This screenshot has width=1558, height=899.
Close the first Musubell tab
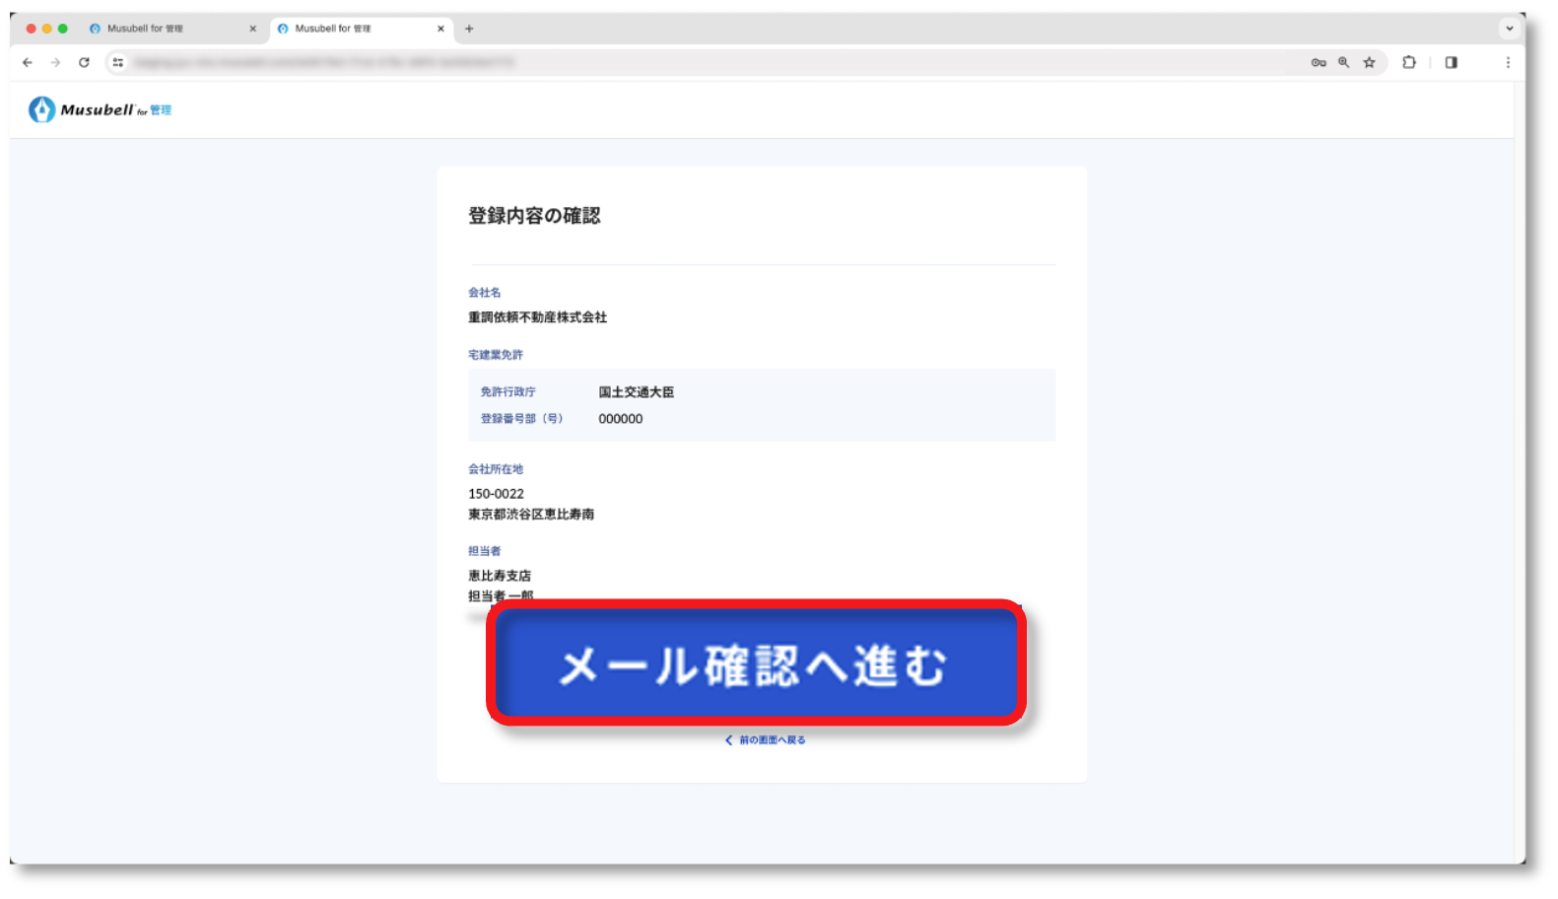(x=253, y=29)
